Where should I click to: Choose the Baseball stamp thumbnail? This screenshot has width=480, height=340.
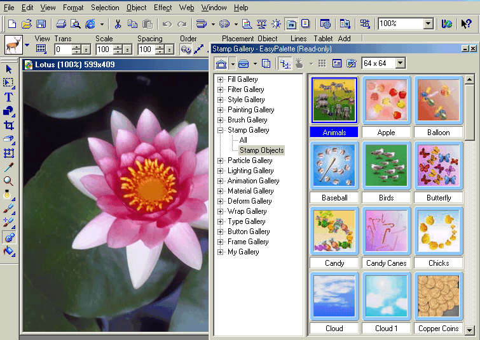click(334, 166)
